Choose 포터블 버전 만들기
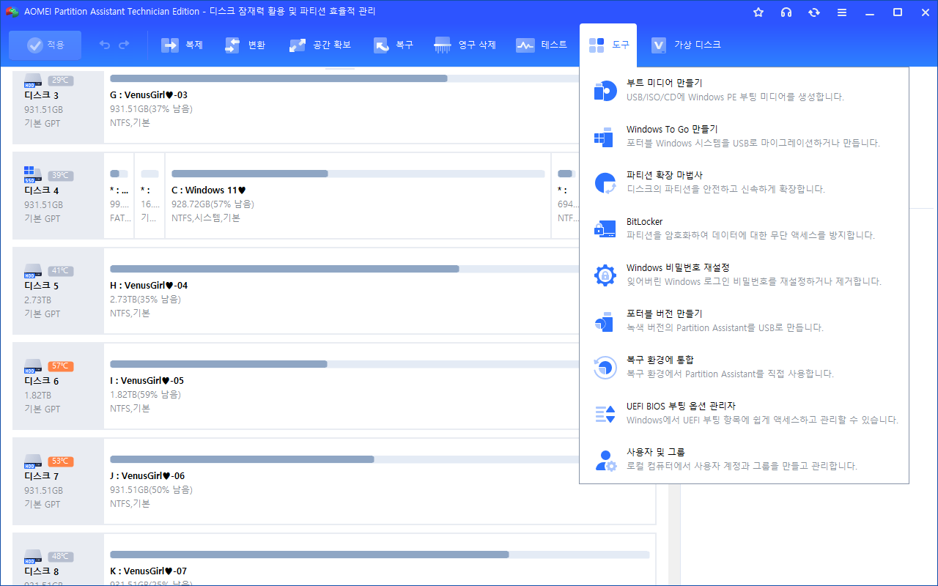Image resolution: width=938 pixels, height=586 pixels. [744, 321]
